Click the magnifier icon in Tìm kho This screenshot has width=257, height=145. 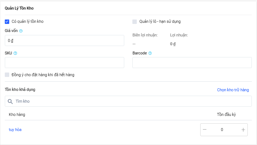click(10, 101)
